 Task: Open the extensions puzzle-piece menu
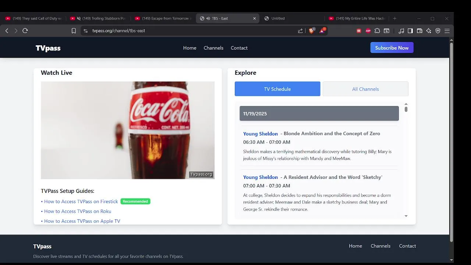(377, 31)
